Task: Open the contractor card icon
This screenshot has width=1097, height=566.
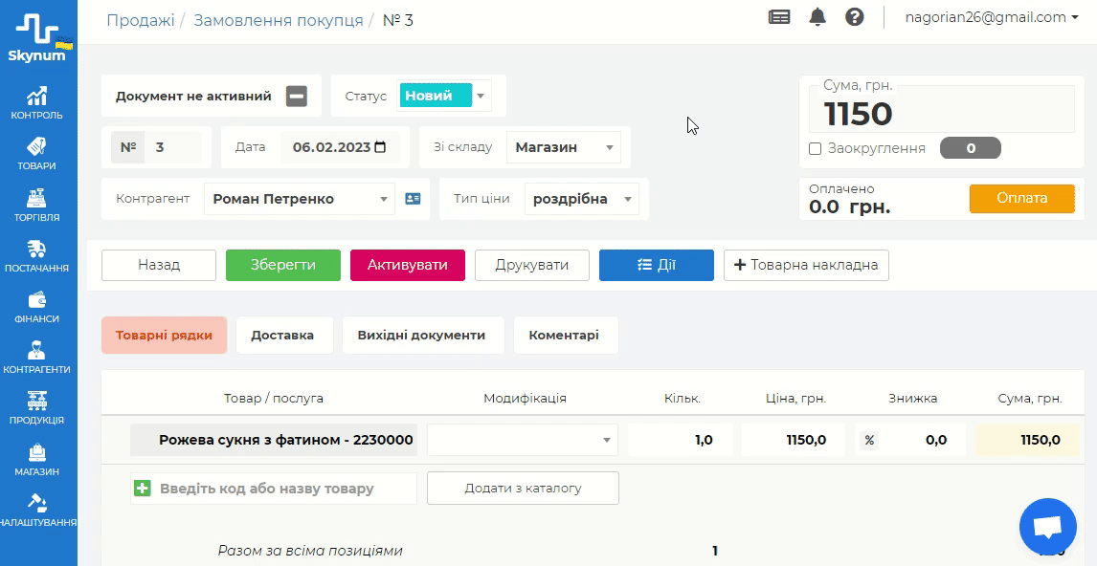Action: [x=413, y=199]
